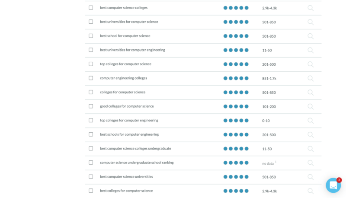Check the 'best computer science colleges' checkbox
The height and width of the screenshot is (198, 346).
coord(91,8)
